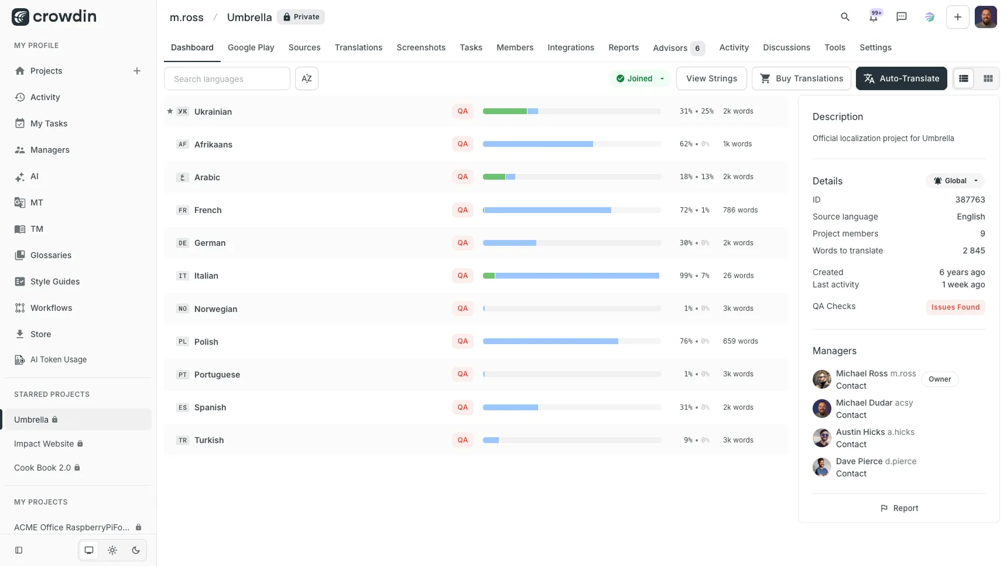This screenshot has width=1007, height=566.
Task: Open Activity in the sidebar
Action: [45, 97]
